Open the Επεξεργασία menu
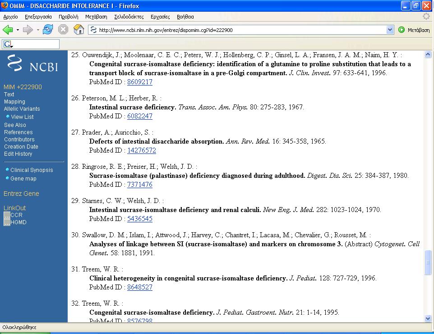The image size is (434, 334). (x=38, y=17)
